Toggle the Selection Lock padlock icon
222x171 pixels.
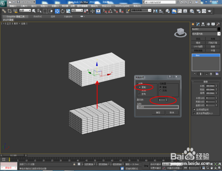tap(74, 164)
